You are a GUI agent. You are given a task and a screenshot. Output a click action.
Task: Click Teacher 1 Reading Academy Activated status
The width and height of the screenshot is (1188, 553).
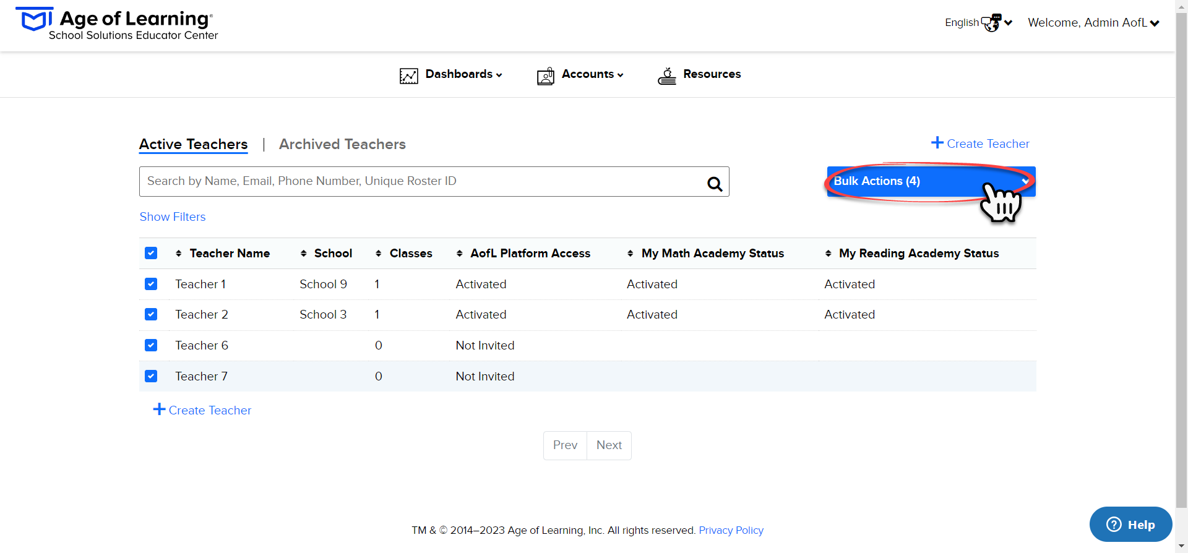click(850, 284)
